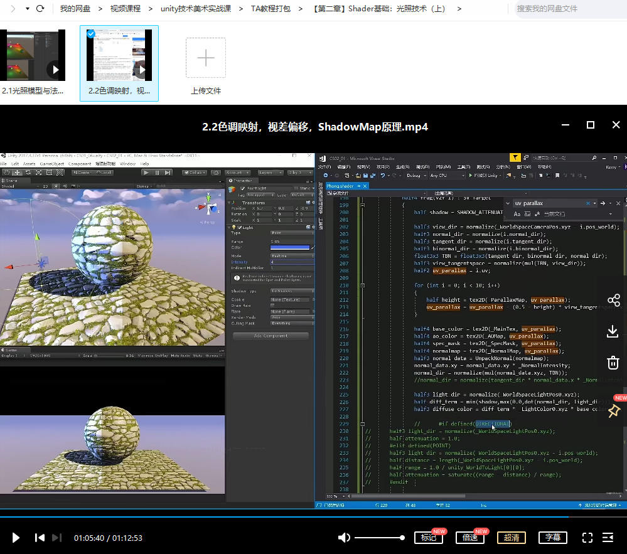This screenshot has height=554, width=627.
Task: Focus the 搜索我的网盘文件 search field
Action: pos(570,8)
